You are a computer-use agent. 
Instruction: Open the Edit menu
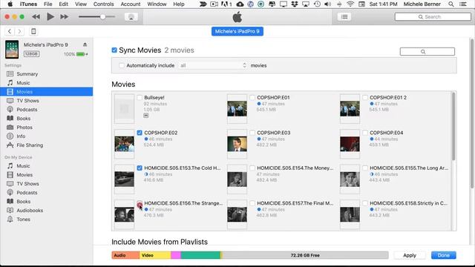63,4
